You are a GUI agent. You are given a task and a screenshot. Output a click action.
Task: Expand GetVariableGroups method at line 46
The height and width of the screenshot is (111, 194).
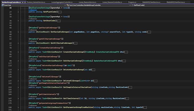click(18, 32)
